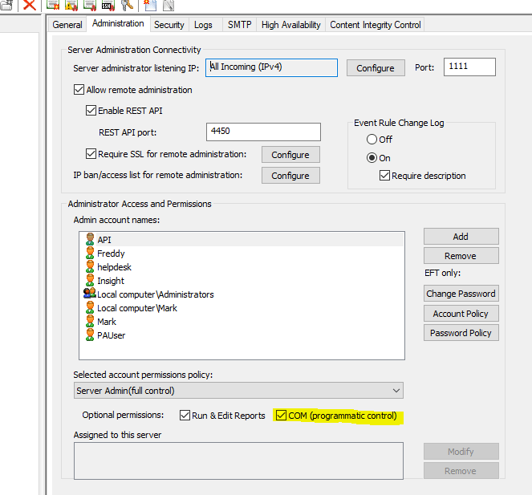The image size is (532, 495).
Task: Click the new document icon with star
Action: 148,5
